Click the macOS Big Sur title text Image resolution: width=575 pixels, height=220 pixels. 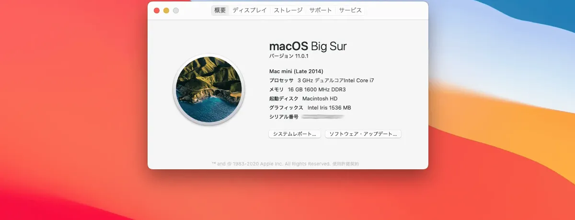(308, 46)
